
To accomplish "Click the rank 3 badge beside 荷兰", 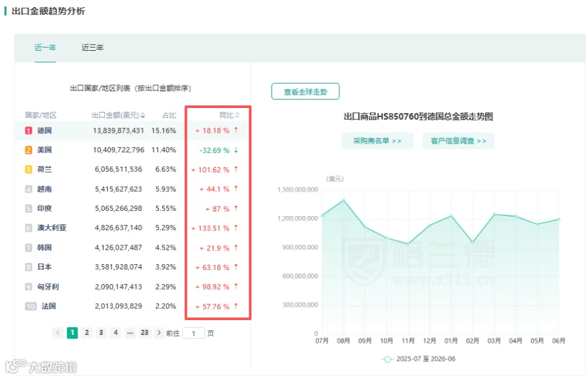I will [29, 169].
